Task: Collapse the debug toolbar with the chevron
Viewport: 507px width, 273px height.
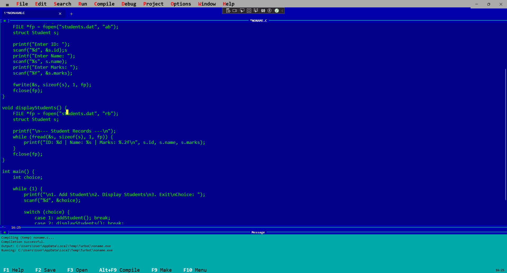Action: [x=282, y=11]
